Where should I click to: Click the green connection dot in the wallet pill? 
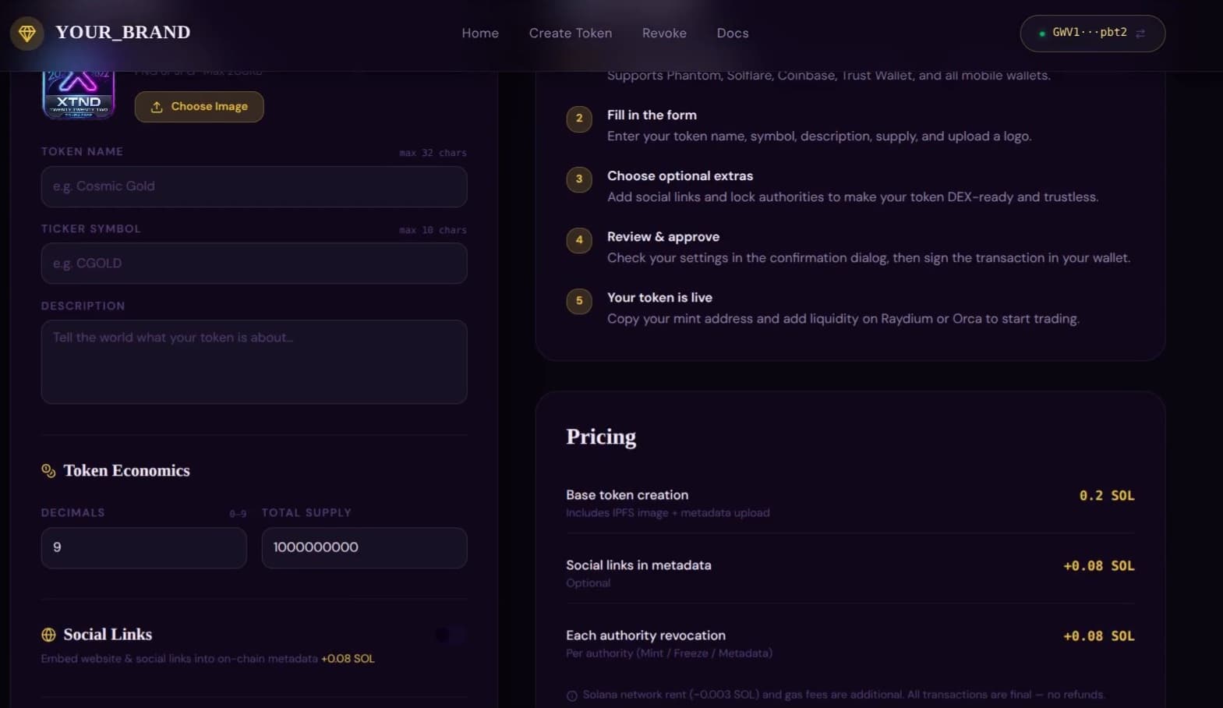(1042, 34)
